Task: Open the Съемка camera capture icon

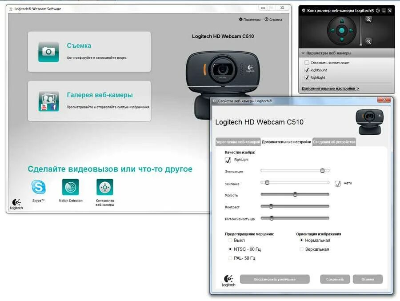Action: 48,52
